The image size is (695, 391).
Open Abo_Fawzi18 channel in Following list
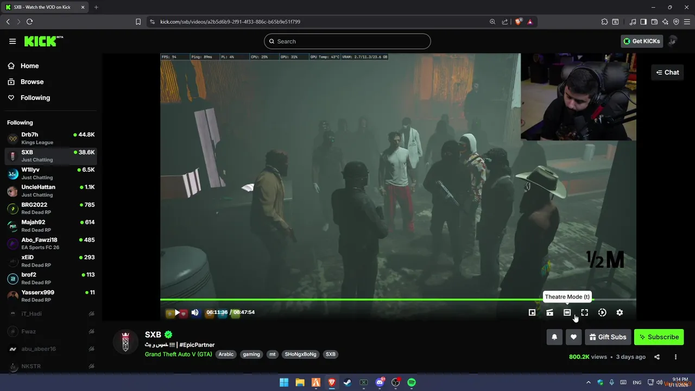click(51, 243)
